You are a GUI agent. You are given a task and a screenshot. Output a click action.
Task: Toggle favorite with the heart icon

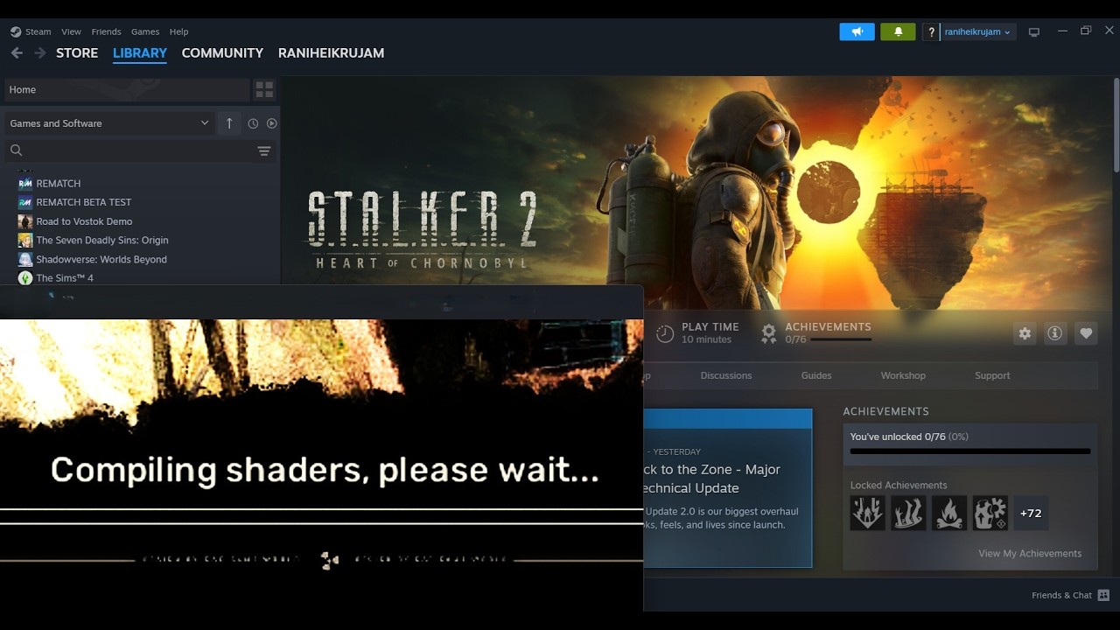point(1086,333)
